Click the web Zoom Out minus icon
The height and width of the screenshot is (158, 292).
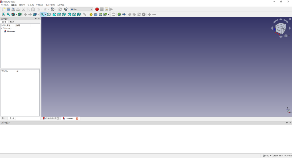tap(154, 14)
